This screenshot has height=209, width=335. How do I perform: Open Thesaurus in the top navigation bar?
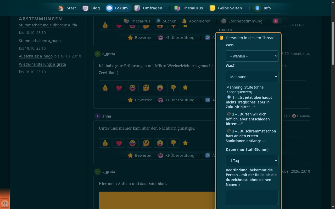pyautogui.click(x=189, y=8)
